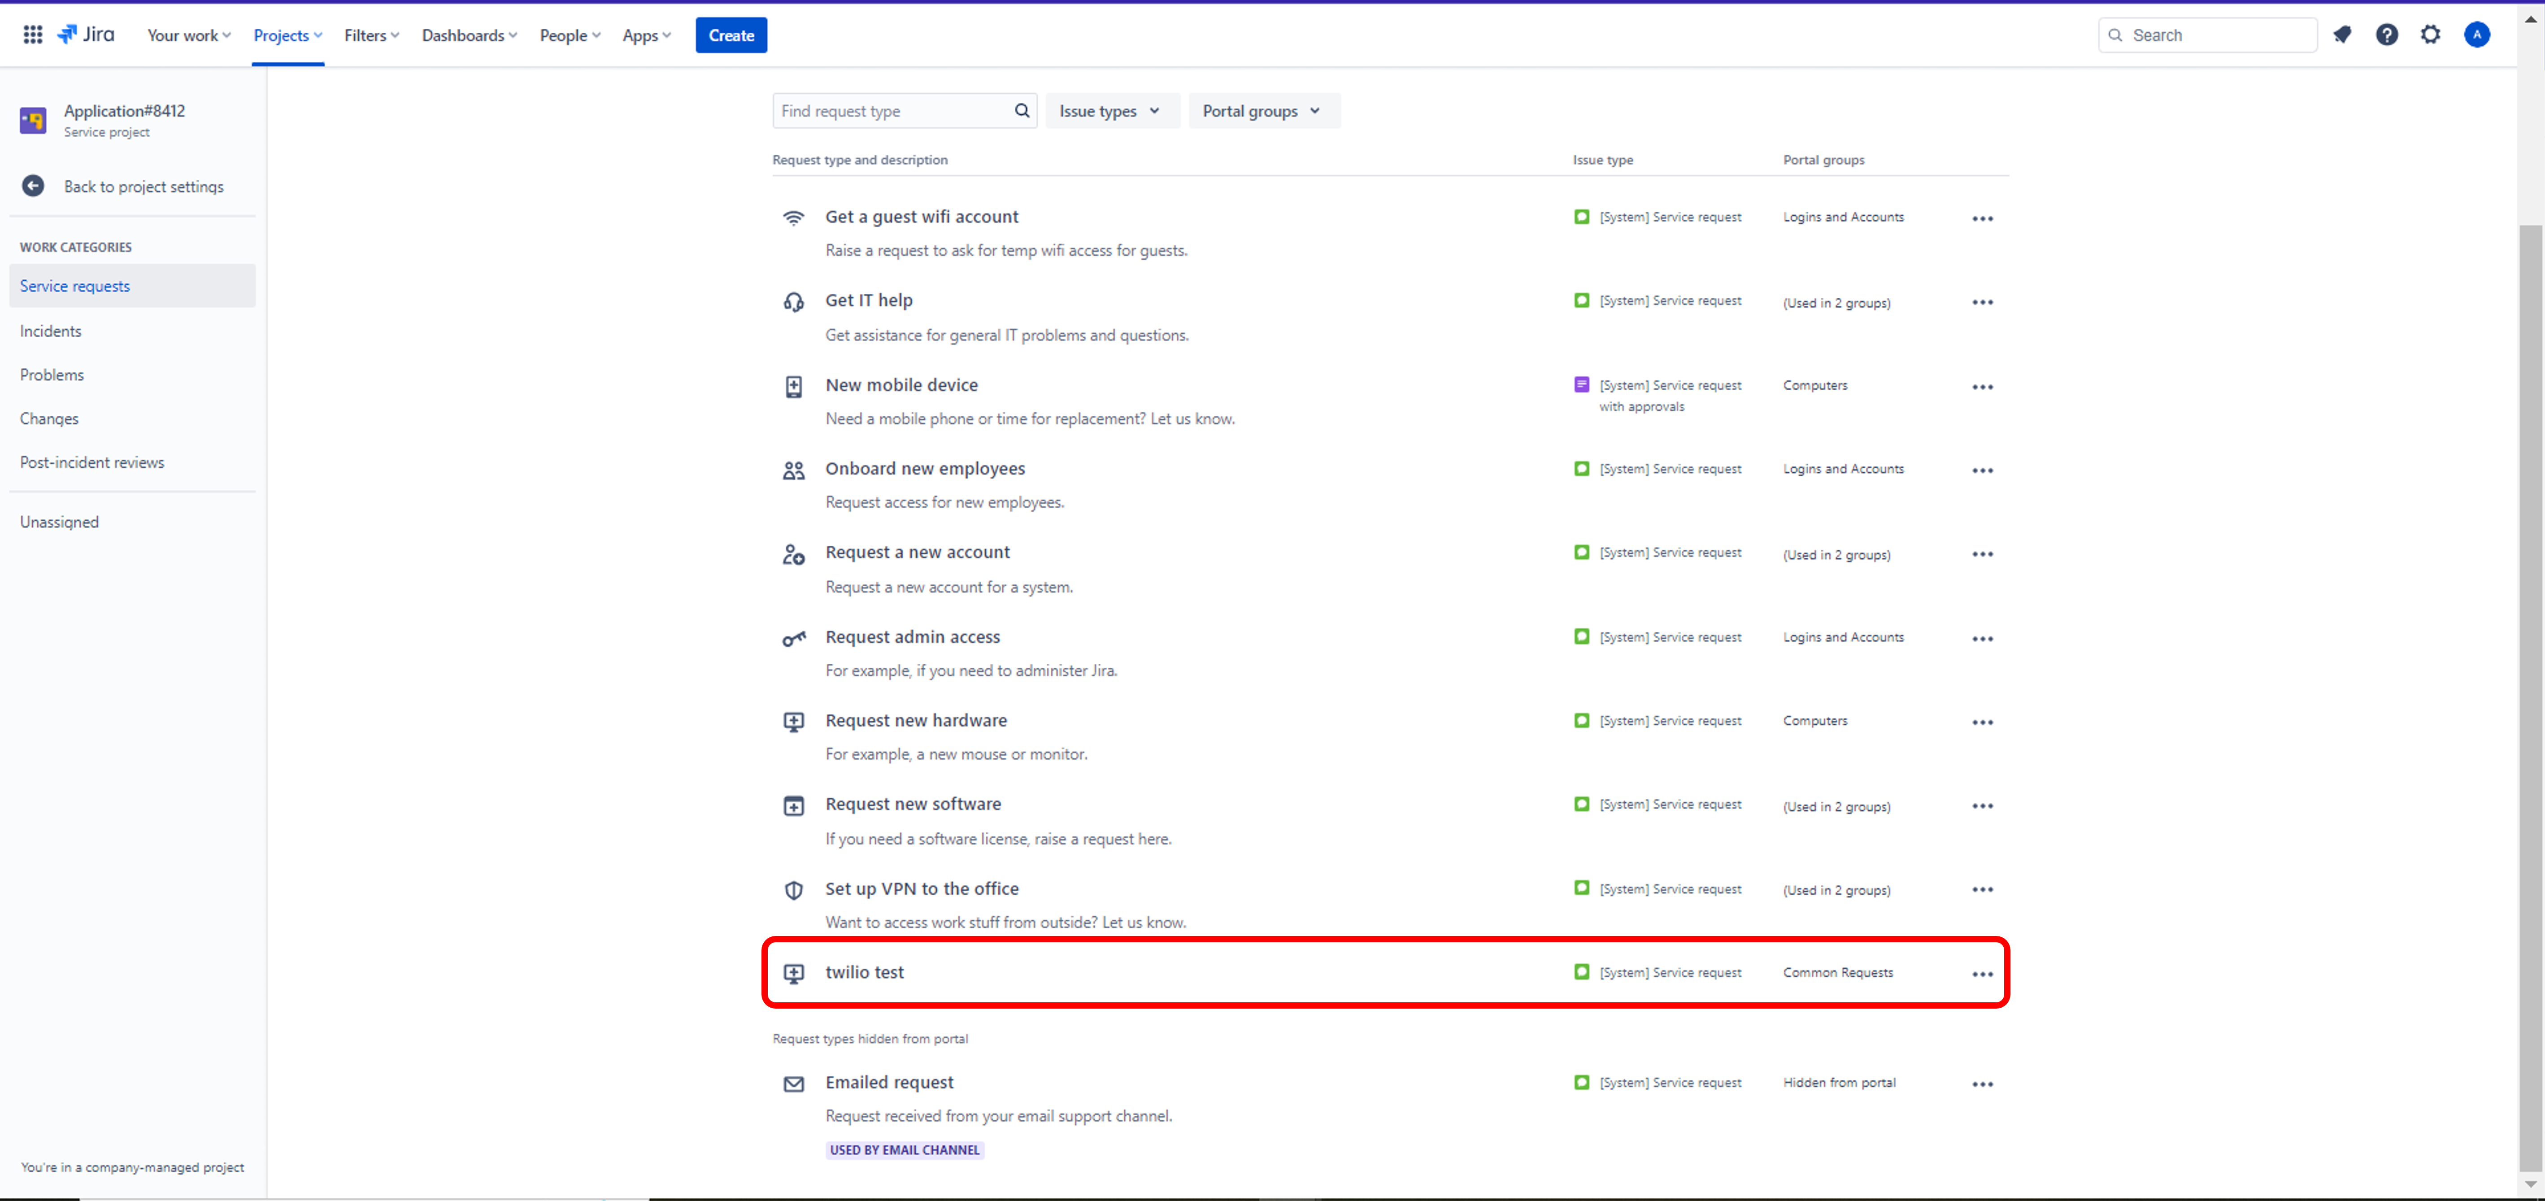Click the Create button
2545x1201 pixels.
coord(730,35)
